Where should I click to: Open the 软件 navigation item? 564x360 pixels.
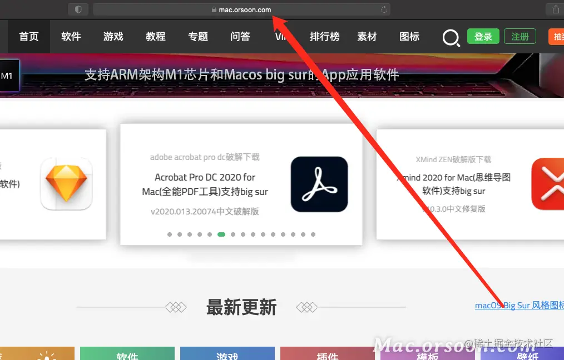71,37
